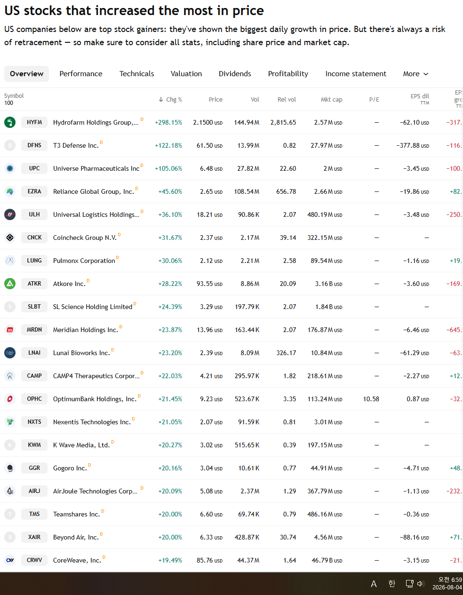Expand the More tabs dropdown
The width and height of the screenshot is (463, 595).
(x=415, y=74)
